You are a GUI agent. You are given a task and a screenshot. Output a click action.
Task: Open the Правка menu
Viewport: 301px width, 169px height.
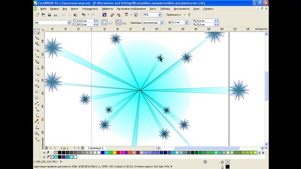coord(55,9)
